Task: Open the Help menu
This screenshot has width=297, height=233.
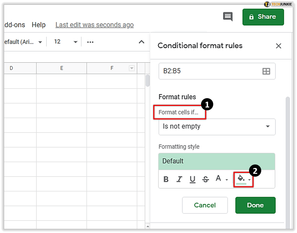Action: 39,25
